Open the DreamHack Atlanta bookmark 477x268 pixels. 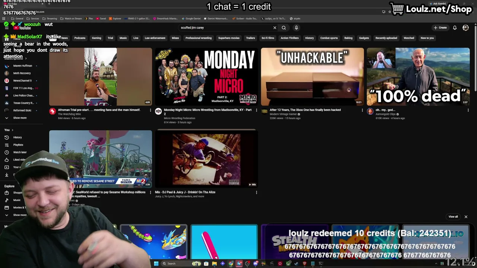pyautogui.click(x=165, y=19)
